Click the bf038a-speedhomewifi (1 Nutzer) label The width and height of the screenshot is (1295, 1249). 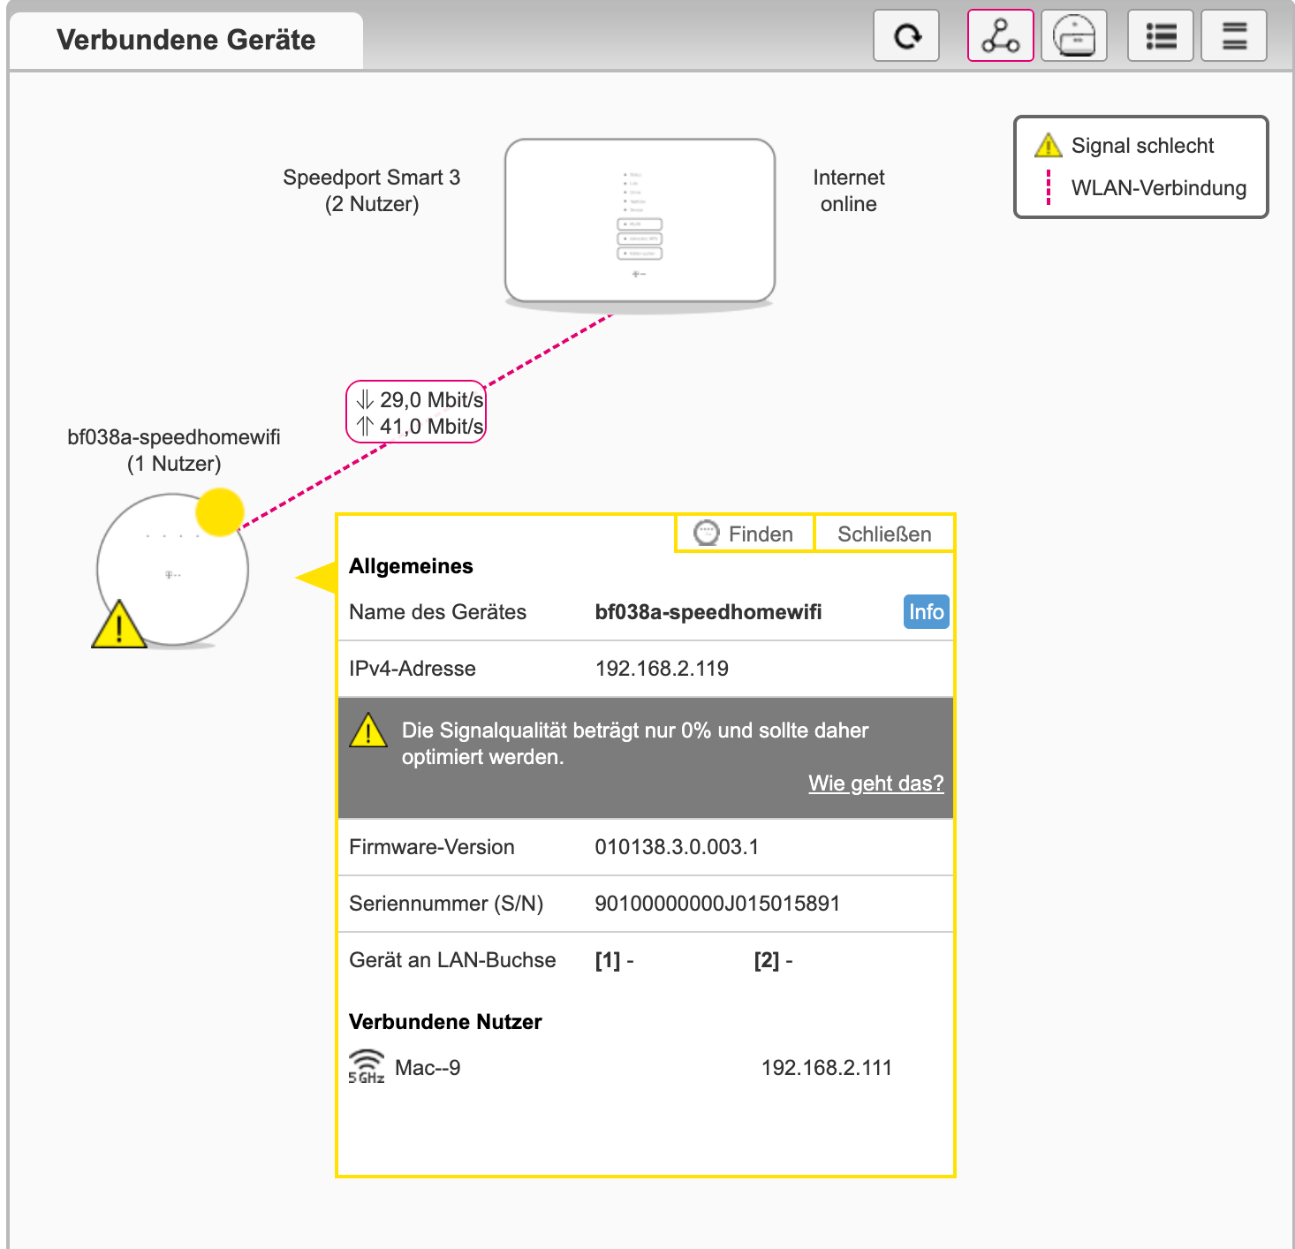[x=174, y=450]
